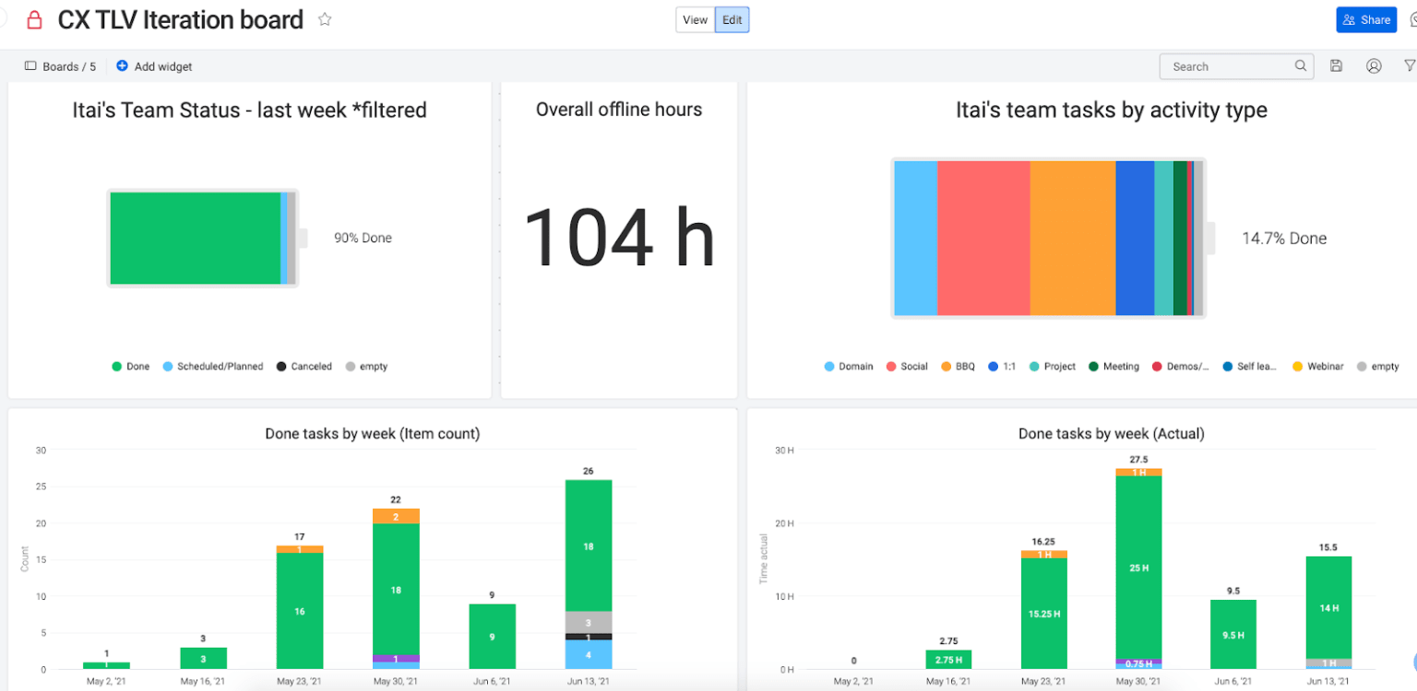Image resolution: width=1417 pixels, height=691 pixels.
Task: Toggle Done legend in team status widget
Action: pyautogui.click(x=131, y=367)
